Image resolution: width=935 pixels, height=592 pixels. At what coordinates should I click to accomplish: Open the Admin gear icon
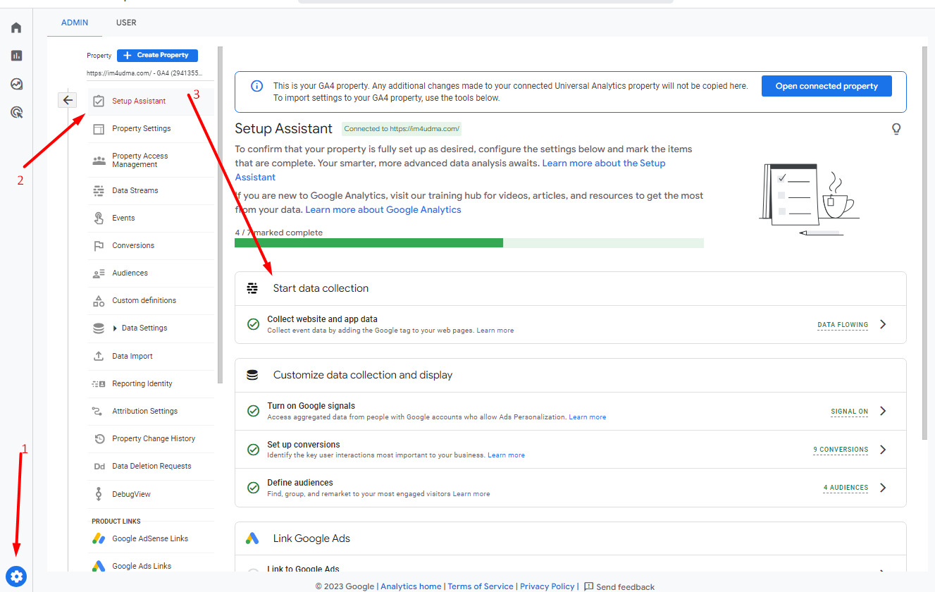[16, 576]
